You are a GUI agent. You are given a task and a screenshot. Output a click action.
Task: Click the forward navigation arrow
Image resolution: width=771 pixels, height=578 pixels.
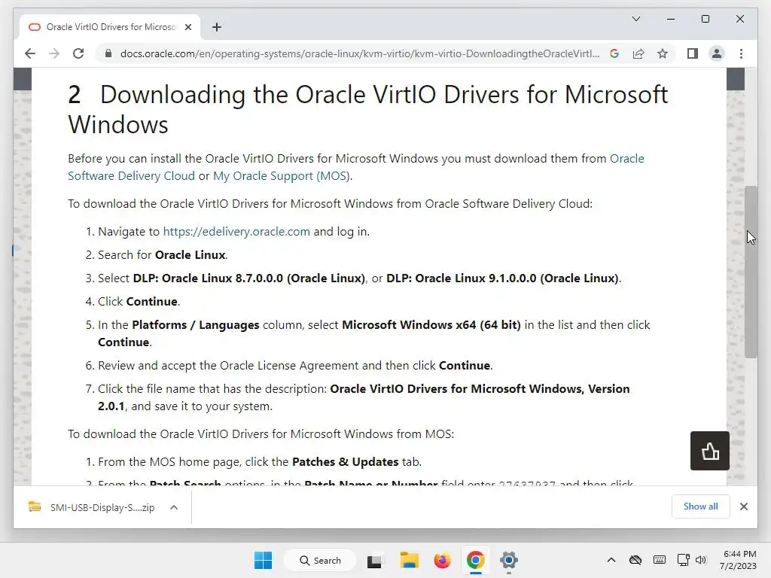pyautogui.click(x=54, y=53)
